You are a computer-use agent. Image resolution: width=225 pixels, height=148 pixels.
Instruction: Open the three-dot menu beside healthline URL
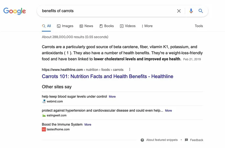(x=130, y=70)
